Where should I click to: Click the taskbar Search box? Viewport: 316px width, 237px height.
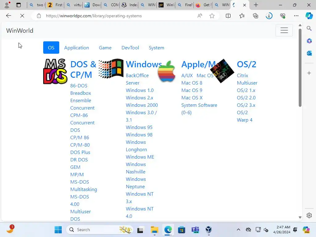(x=100, y=230)
